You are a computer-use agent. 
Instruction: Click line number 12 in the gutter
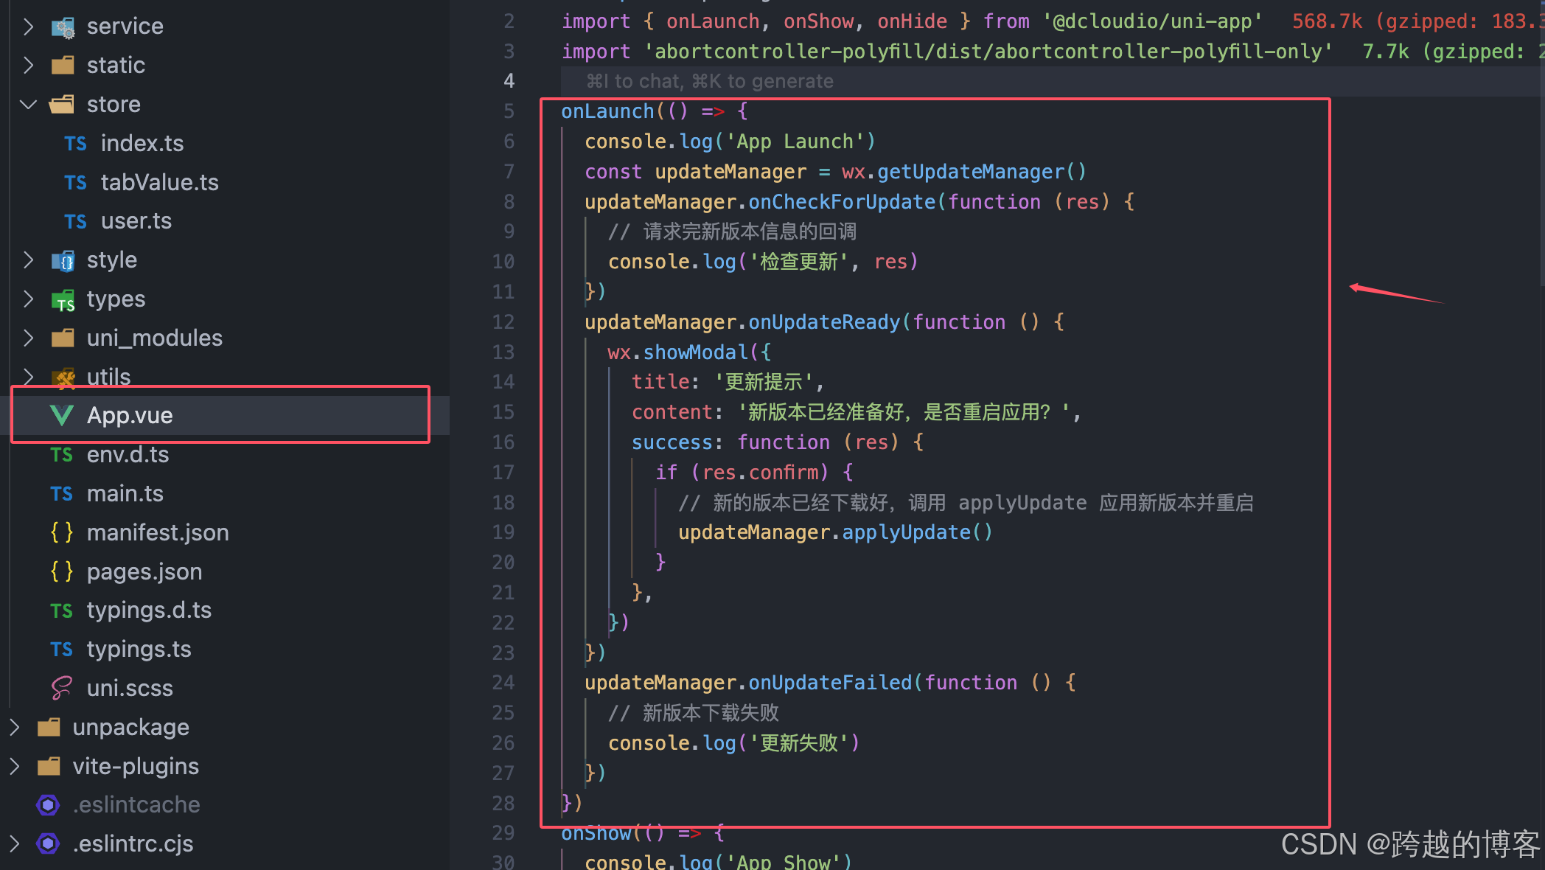coord(503,322)
